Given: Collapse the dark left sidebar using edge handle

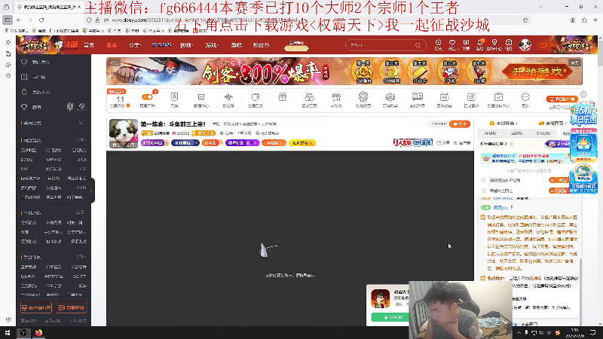Looking at the screenshot, I should coord(92,191).
